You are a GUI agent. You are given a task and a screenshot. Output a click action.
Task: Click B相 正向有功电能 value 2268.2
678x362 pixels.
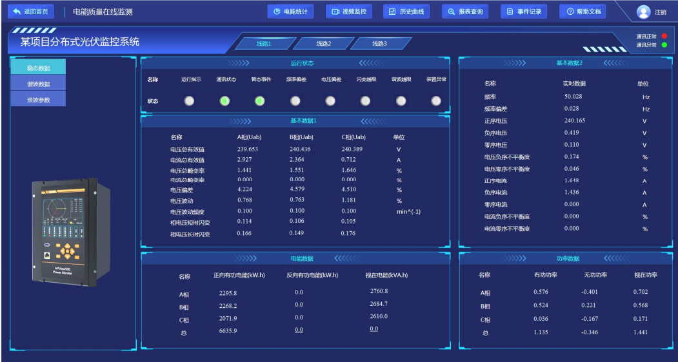228,306
